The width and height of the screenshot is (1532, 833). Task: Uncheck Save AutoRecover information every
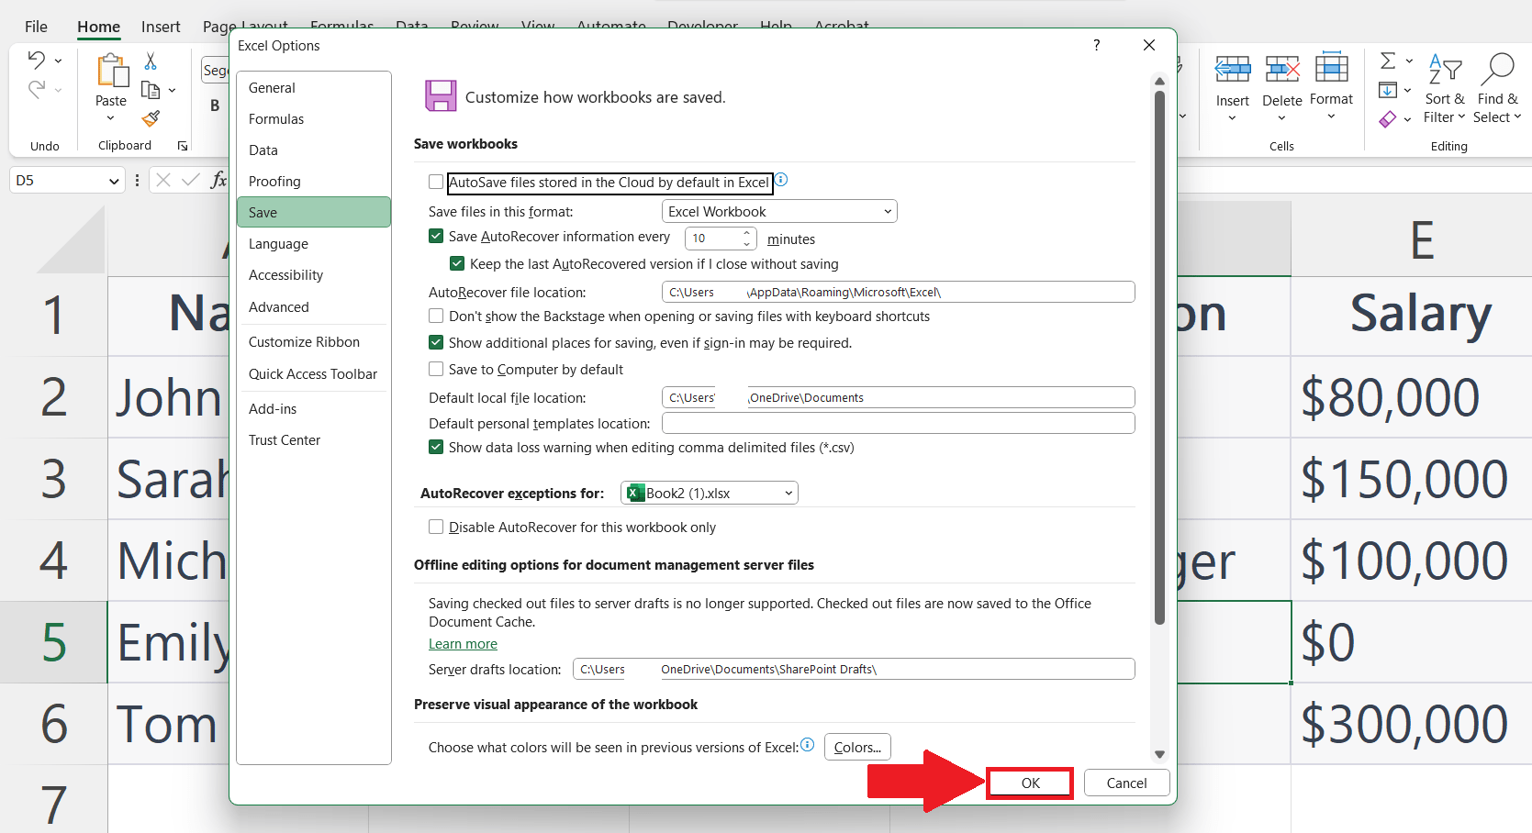pyautogui.click(x=436, y=236)
